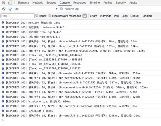
Task: Select log text tbh-tmall/0.0.11~222255
Action: click(76, 116)
